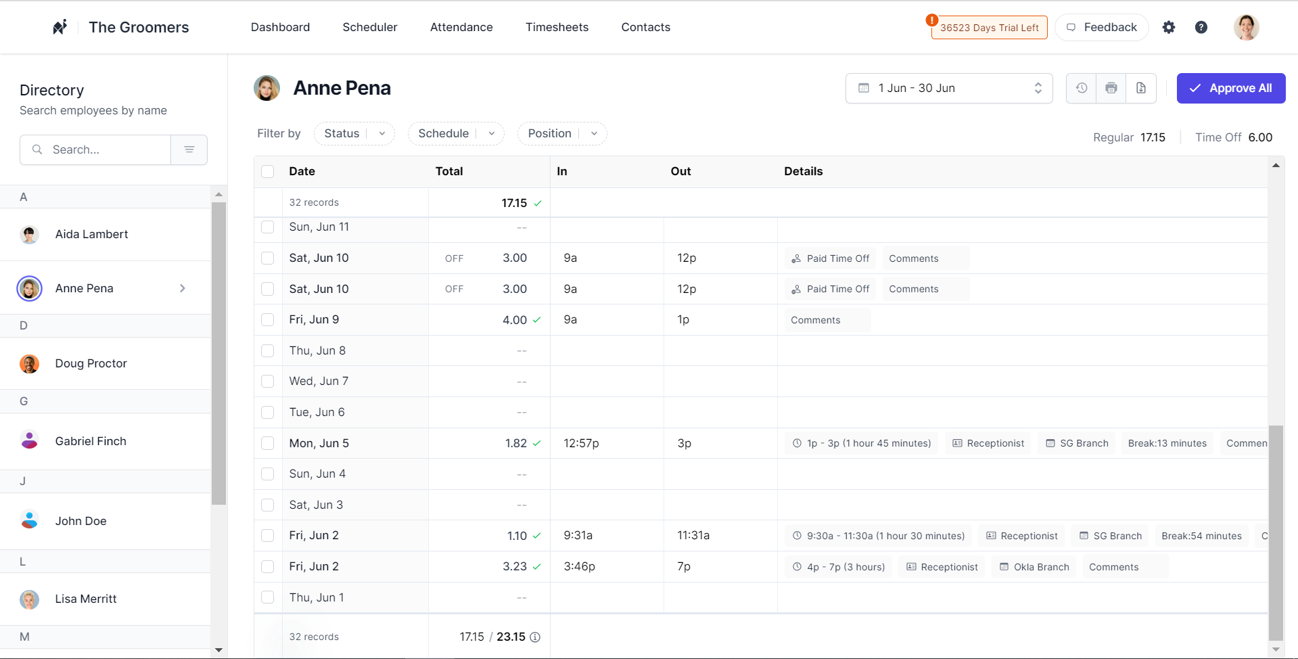Click the directory list scrollbar
Image resolution: width=1298 pixels, height=659 pixels.
tap(218, 352)
